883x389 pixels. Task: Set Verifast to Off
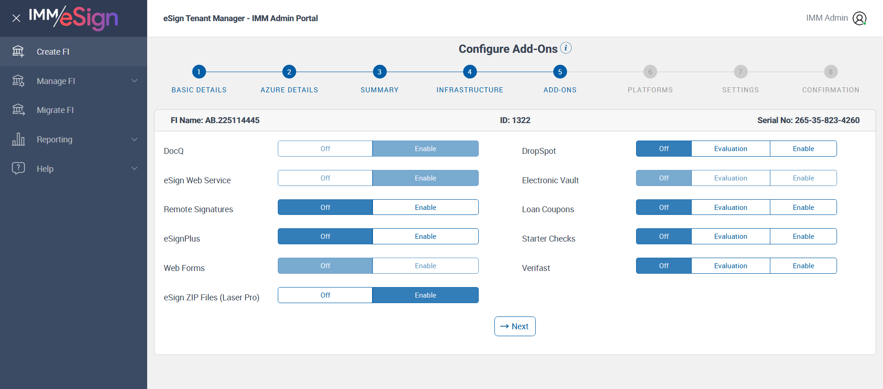click(x=664, y=266)
